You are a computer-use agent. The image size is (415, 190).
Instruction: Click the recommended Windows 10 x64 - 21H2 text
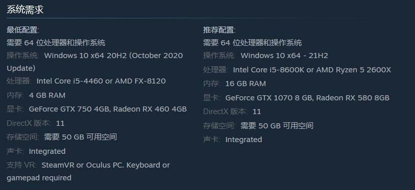coord(284,56)
